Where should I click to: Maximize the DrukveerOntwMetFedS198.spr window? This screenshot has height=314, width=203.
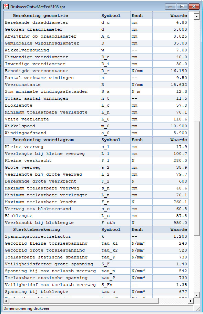pyautogui.click(x=182, y=7)
